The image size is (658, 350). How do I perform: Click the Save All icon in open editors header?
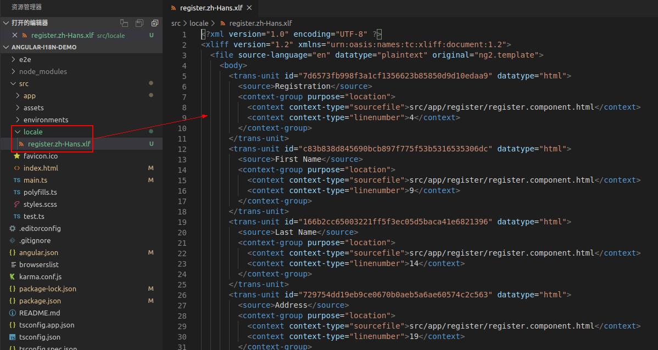(x=140, y=23)
